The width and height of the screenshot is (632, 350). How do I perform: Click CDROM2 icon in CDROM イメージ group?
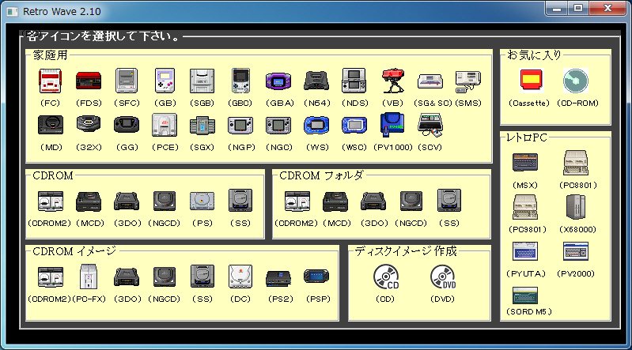click(51, 277)
